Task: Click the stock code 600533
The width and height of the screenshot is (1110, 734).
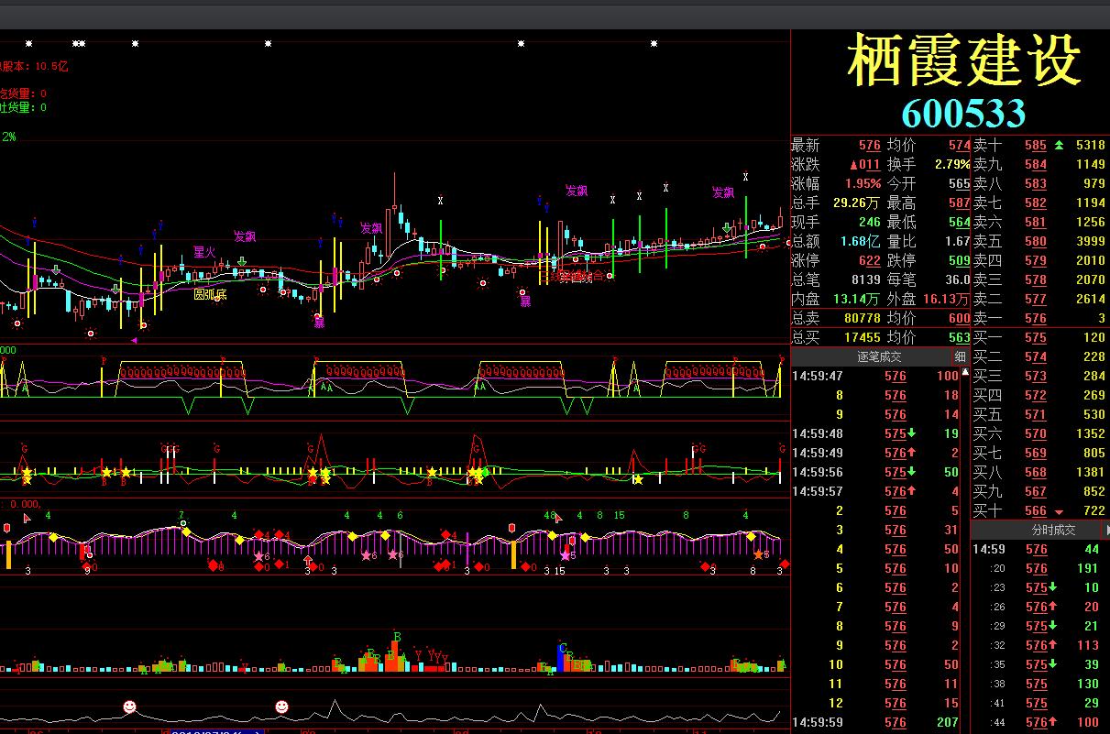Action: [x=963, y=113]
